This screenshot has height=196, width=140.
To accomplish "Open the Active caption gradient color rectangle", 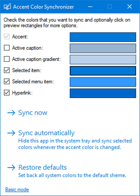I will pyautogui.click(x=103, y=60).
